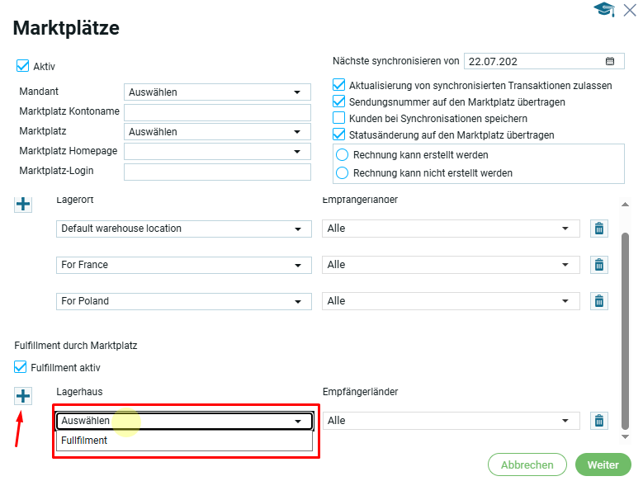
Task: Add a new Lagerhaus fulfillment row
Action: coord(23,397)
